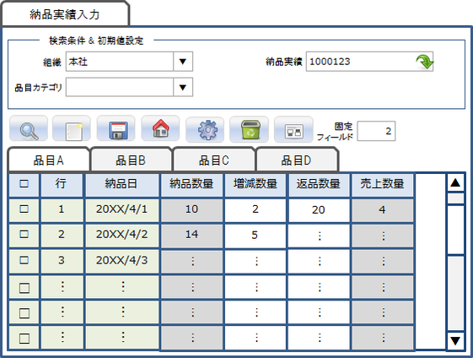The height and width of the screenshot is (358, 473).
Task: Click the green recycle bin icon
Action: click(250, 129)
